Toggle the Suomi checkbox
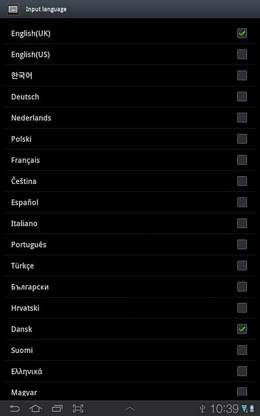This screenshot has width=260, height=416. click(242, 350)
